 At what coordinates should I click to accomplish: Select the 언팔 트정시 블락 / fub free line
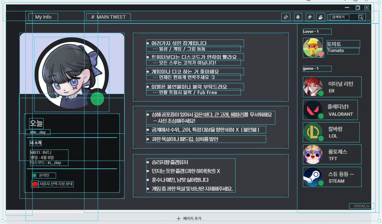click(x=185, y=93)
